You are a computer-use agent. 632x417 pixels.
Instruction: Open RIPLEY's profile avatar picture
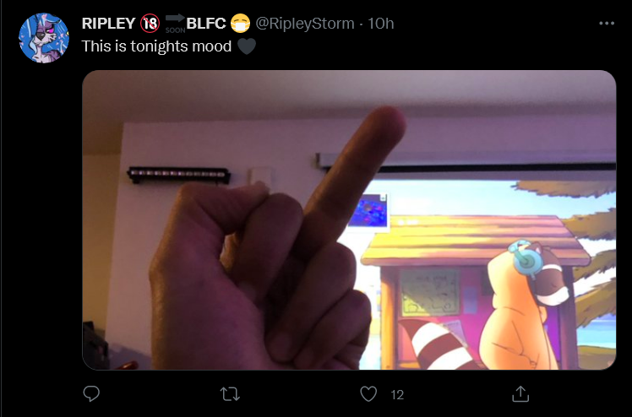point(44,38)
